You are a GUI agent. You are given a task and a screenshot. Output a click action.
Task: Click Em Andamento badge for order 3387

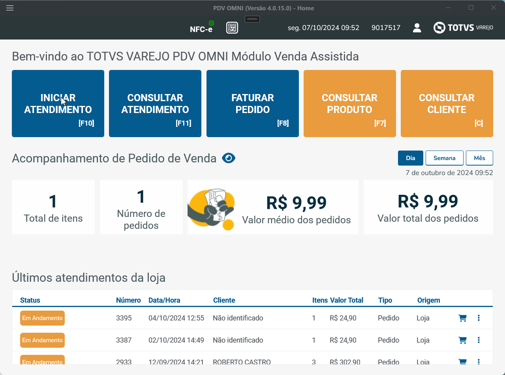point(42,340)
